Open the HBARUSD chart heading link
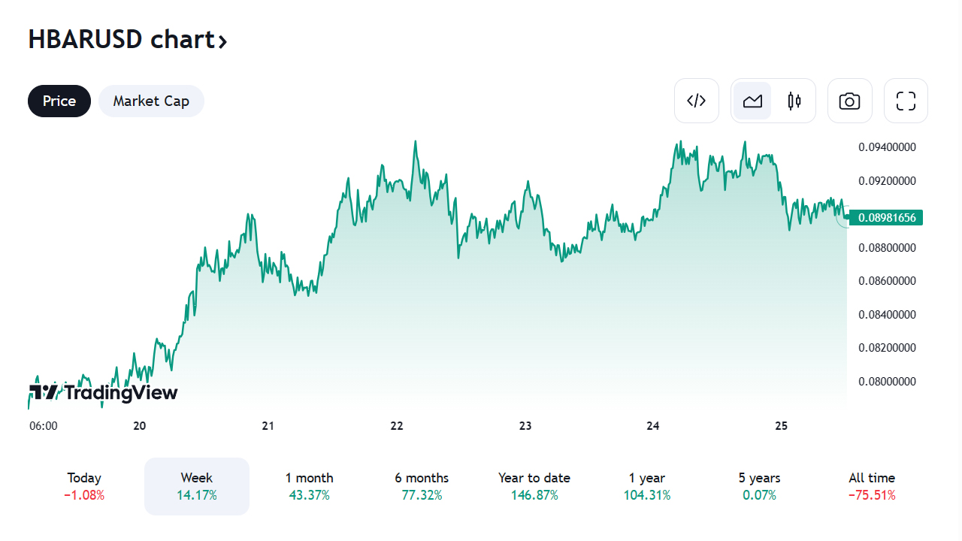The height and width of the screenshot is (541, 962). coord(122,39)
